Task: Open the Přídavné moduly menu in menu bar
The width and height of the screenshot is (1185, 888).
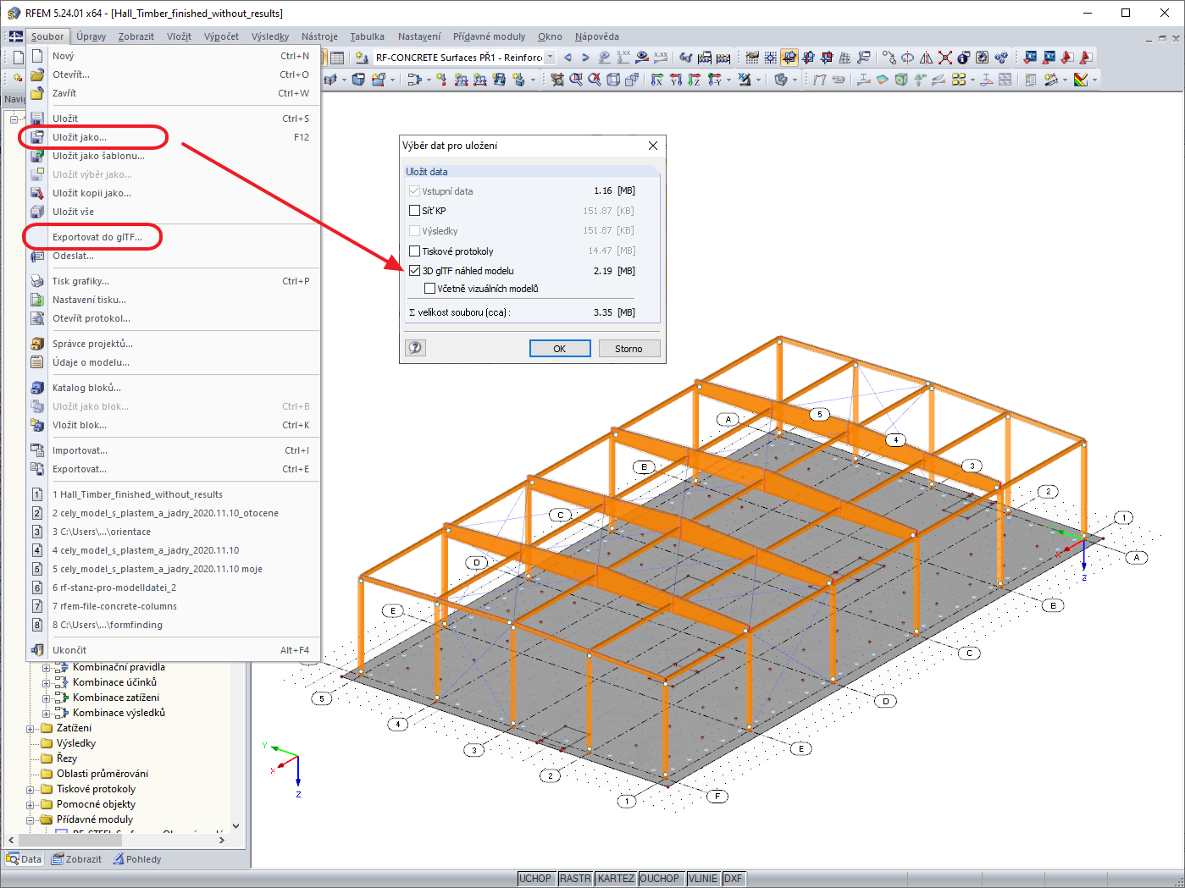Action: (x=489, y=36)
